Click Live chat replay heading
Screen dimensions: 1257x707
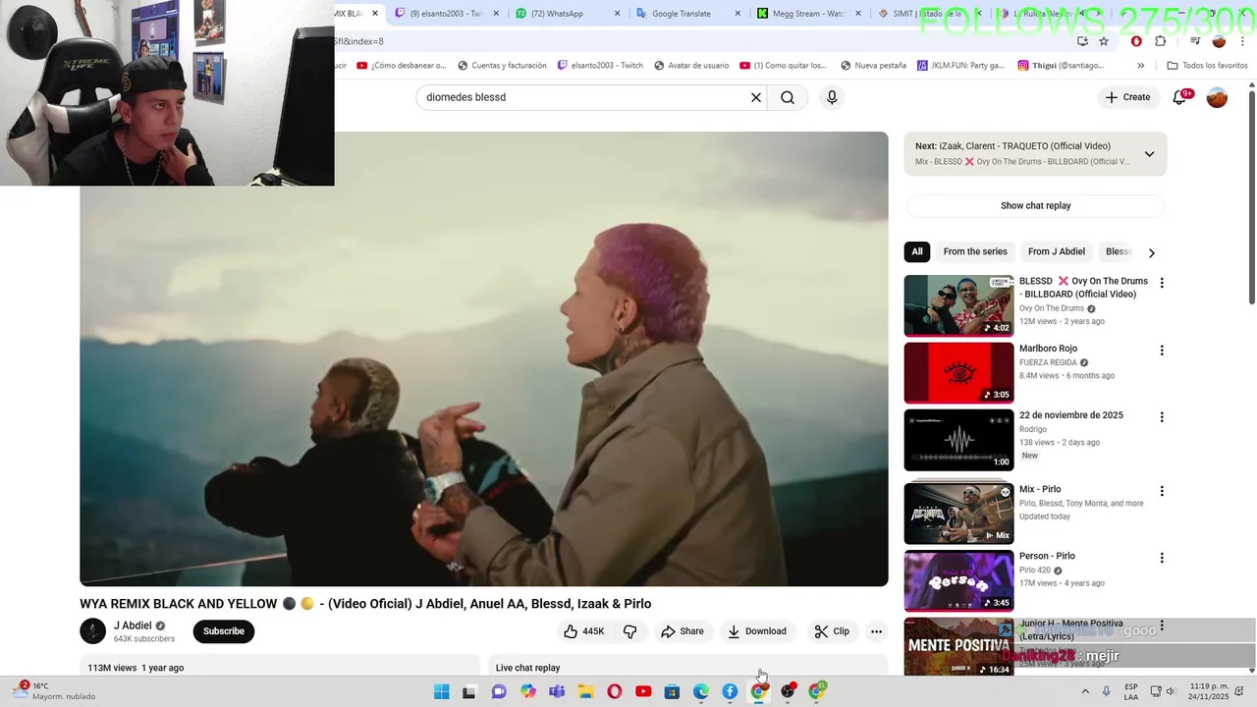pos(527,669)
